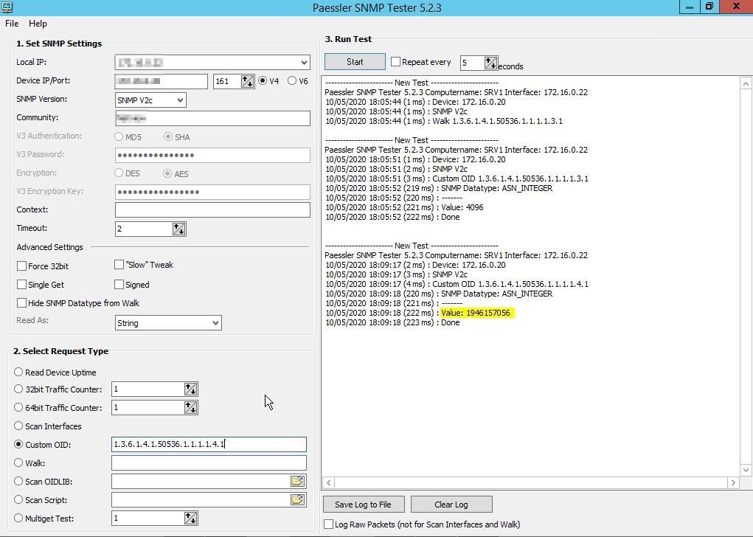Open the File menu
Viewport: 753px width, 537px height.
click(x=12, y=24)
